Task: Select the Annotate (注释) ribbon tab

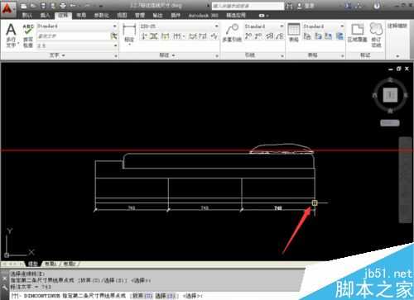Action: (63, 16)
